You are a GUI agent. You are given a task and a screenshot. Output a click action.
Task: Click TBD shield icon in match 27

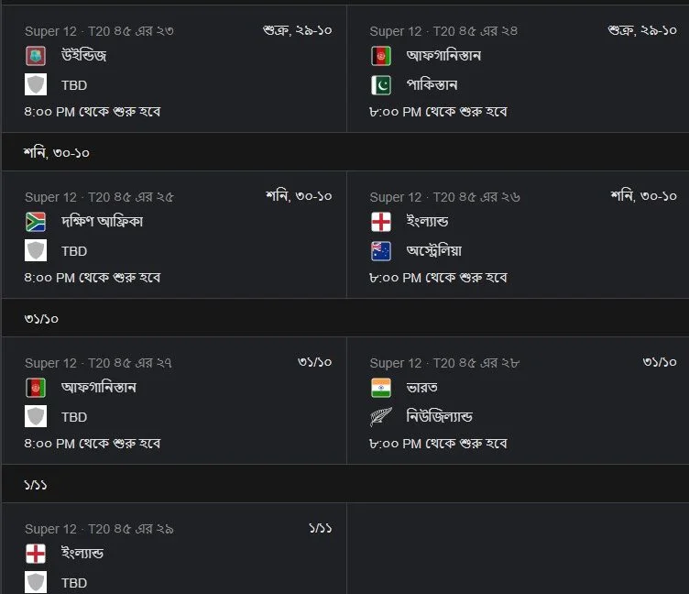[x=36, y=417]
